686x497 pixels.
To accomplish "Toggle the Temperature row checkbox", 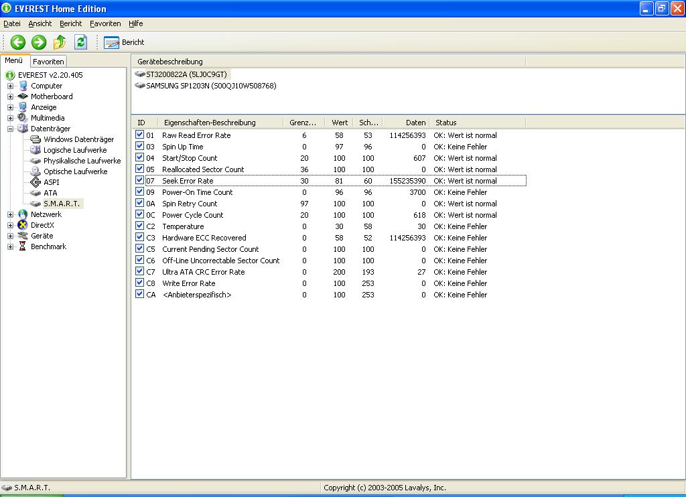I will [x=139, y=226].
